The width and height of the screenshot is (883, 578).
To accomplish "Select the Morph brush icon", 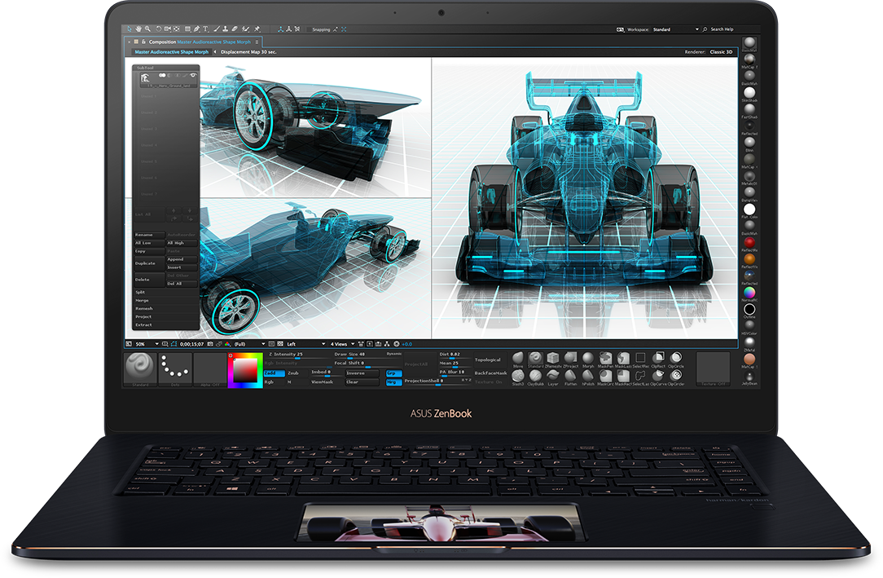I will pos(588,358).
